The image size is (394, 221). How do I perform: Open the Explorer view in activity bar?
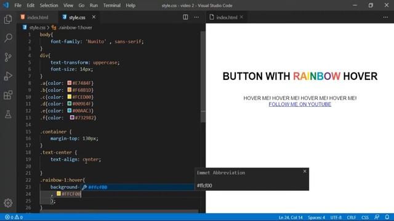8,19
